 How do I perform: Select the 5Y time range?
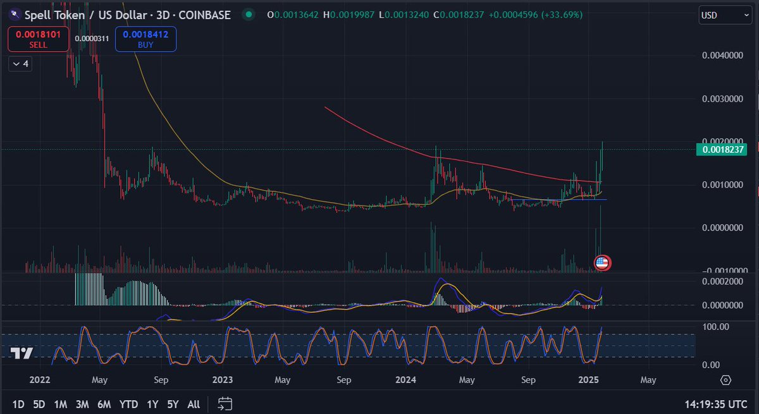[x=173, y=404]
